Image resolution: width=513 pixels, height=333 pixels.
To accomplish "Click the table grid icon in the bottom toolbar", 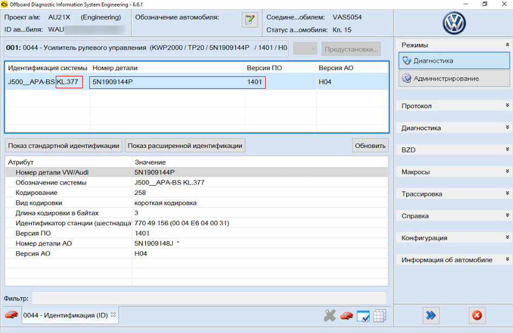I will (x=379, y=316).
